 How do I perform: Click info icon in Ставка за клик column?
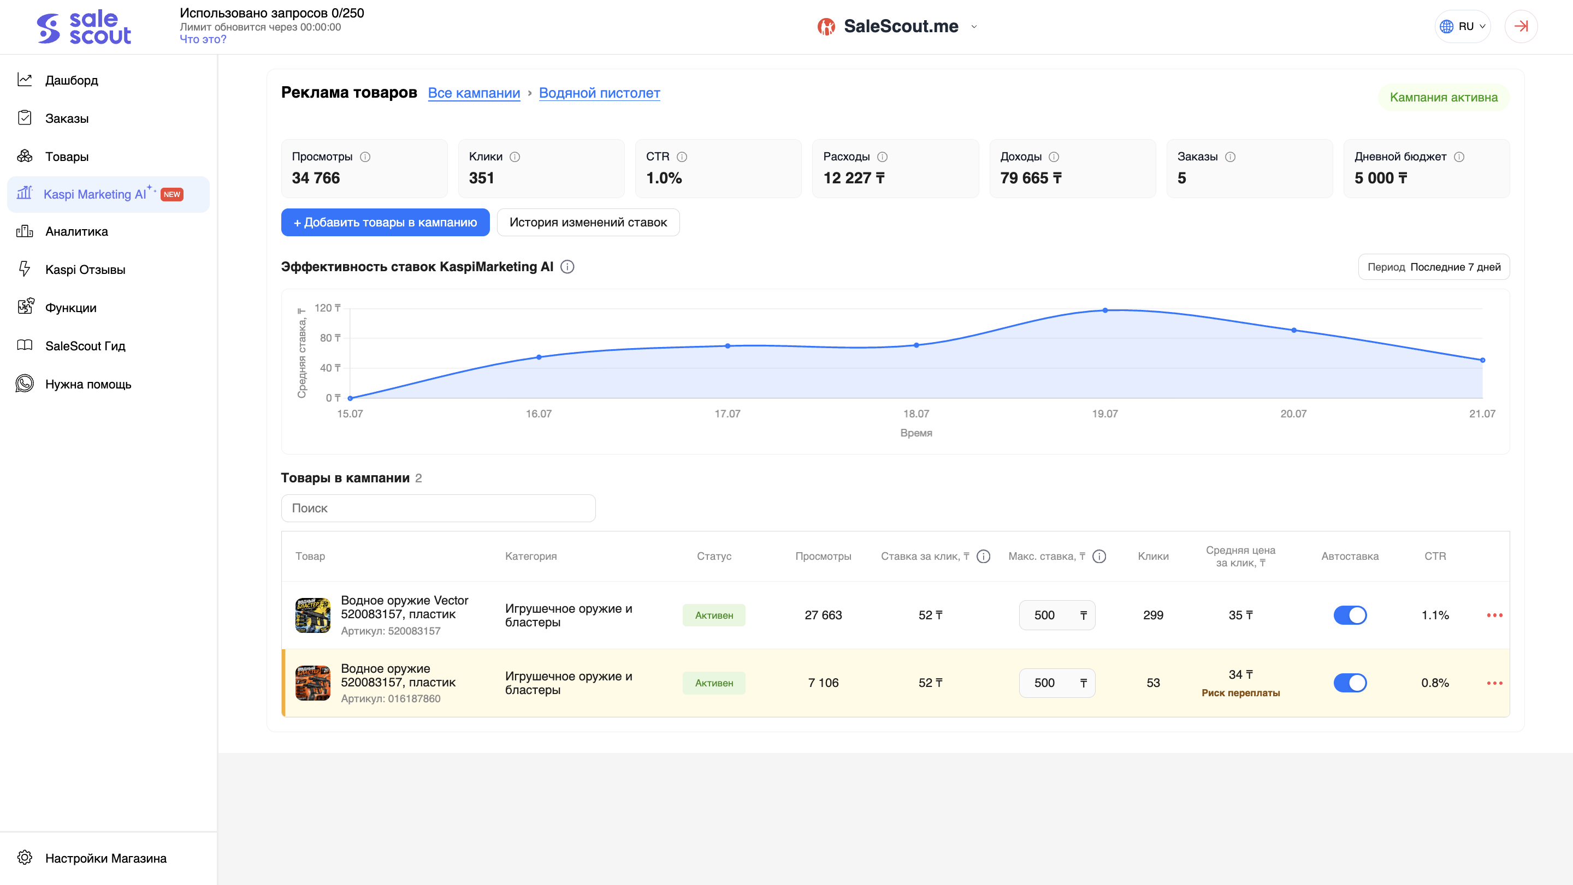point(983,556)
